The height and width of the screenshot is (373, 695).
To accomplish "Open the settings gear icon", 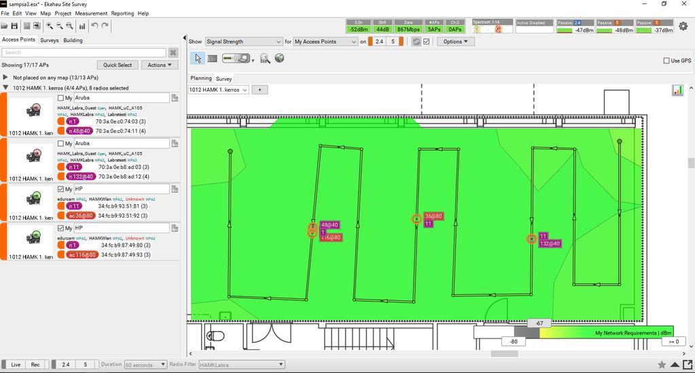I will [x=683, y=26].
